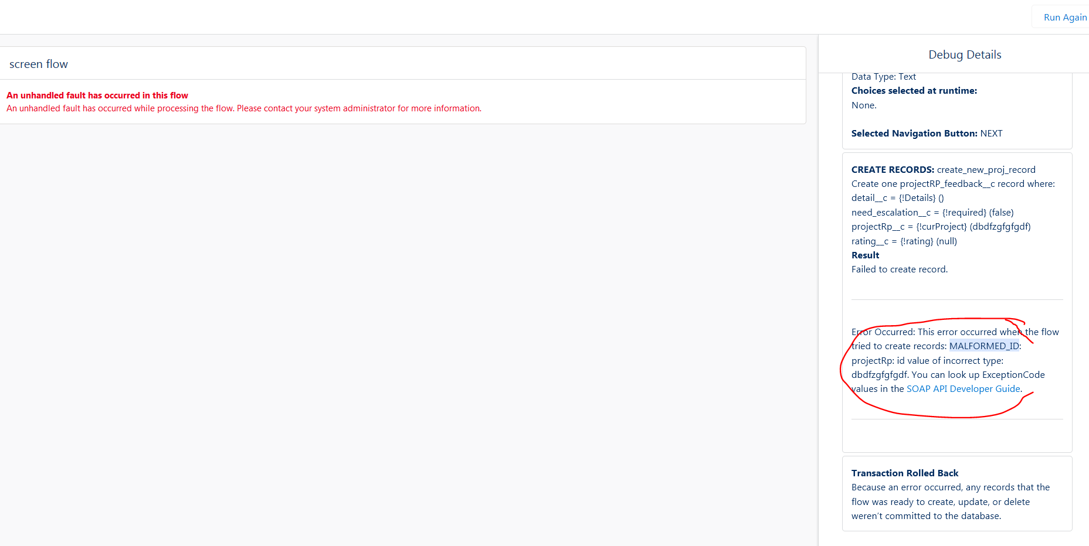Select the CREATE RECORDS create_new_proj_record heading
The image size is (1089, 546).
click(x=943, y=169)
